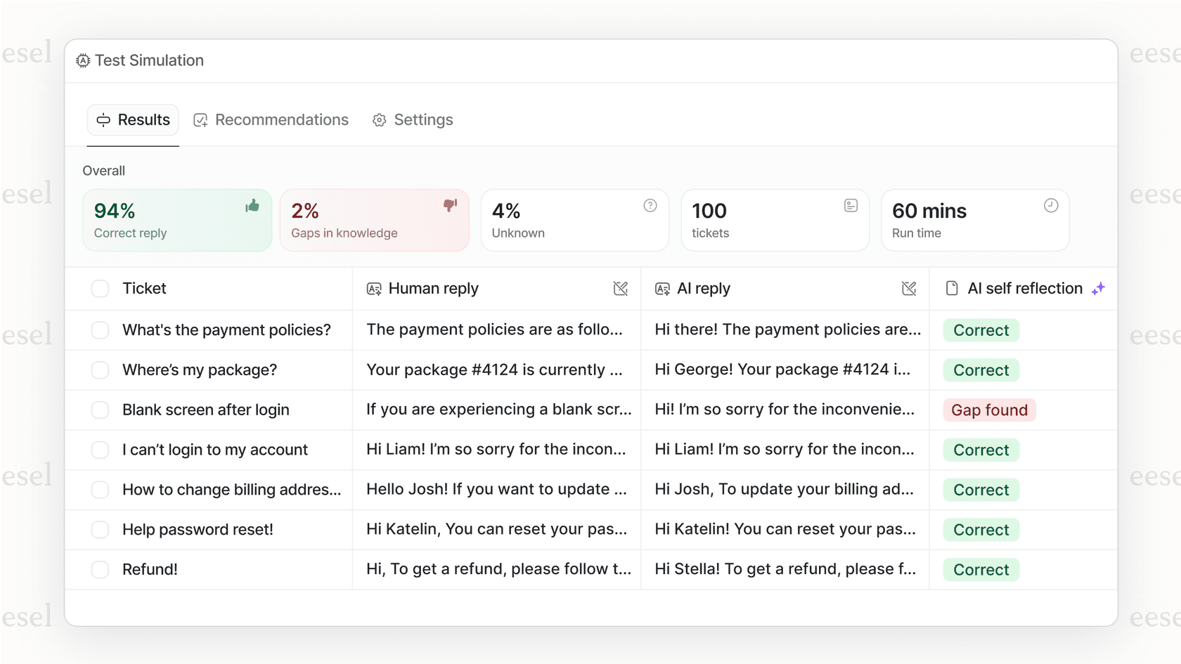Viewport: 1181px width, 664px height.
Task: Switch to the Recommendations tab
Action: pyautogui.click(x=271, y=119)
